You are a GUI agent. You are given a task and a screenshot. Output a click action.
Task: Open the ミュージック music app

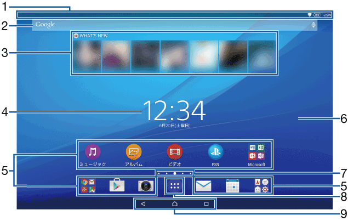tap(93, 151)
